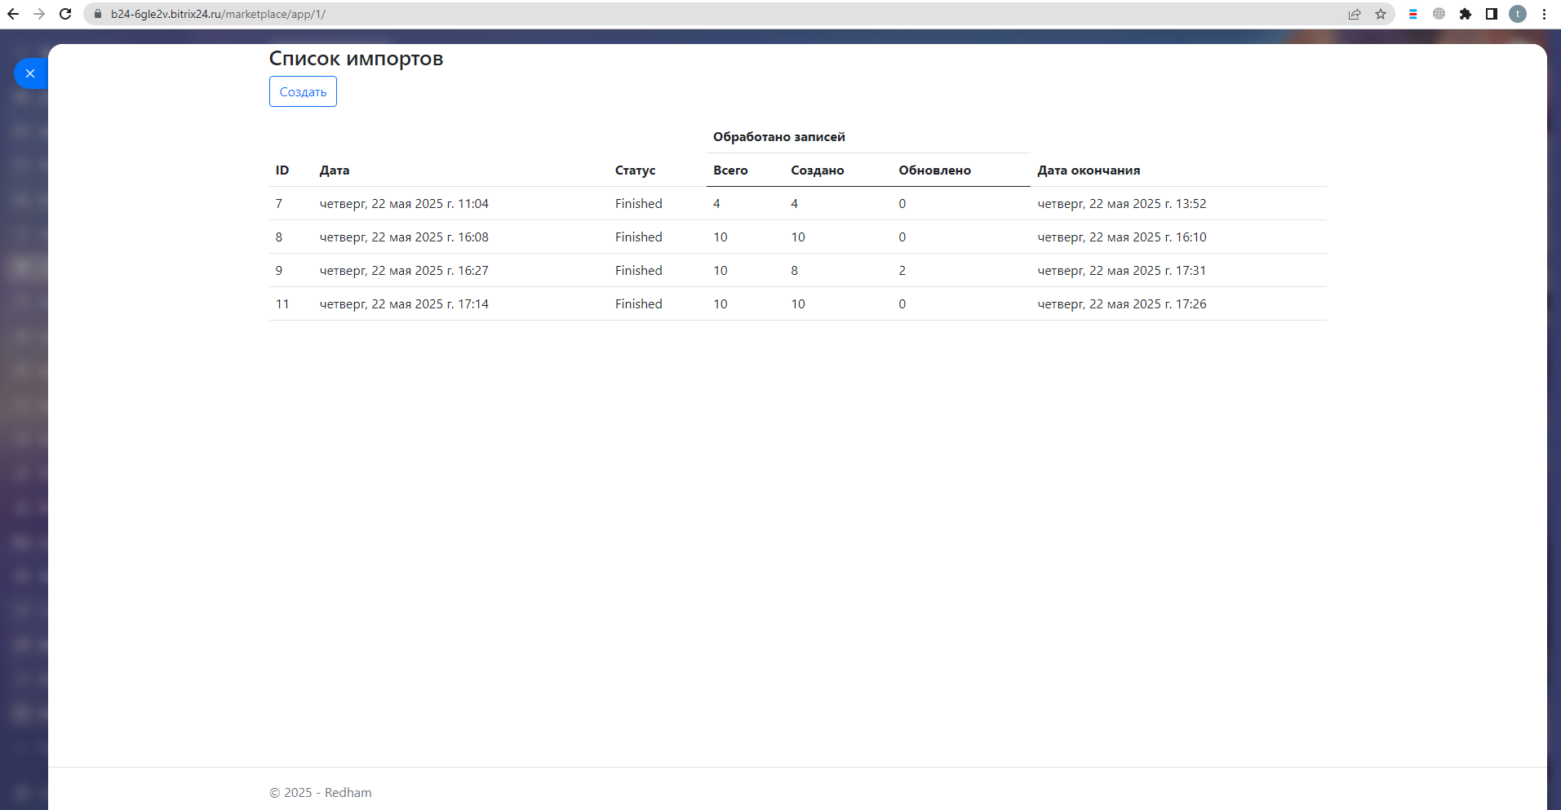Click the Дата окончания column header
The height and width of the screenshot is (810, 1561).
(x=1089, y=170)
